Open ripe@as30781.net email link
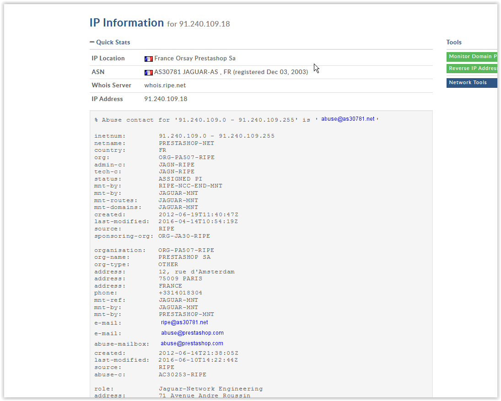 pos(184,322)
